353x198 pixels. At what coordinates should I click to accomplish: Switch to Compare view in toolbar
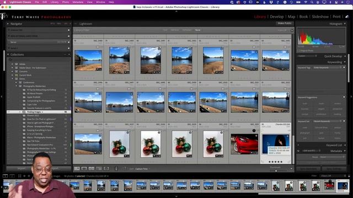(x=92, y=169)
